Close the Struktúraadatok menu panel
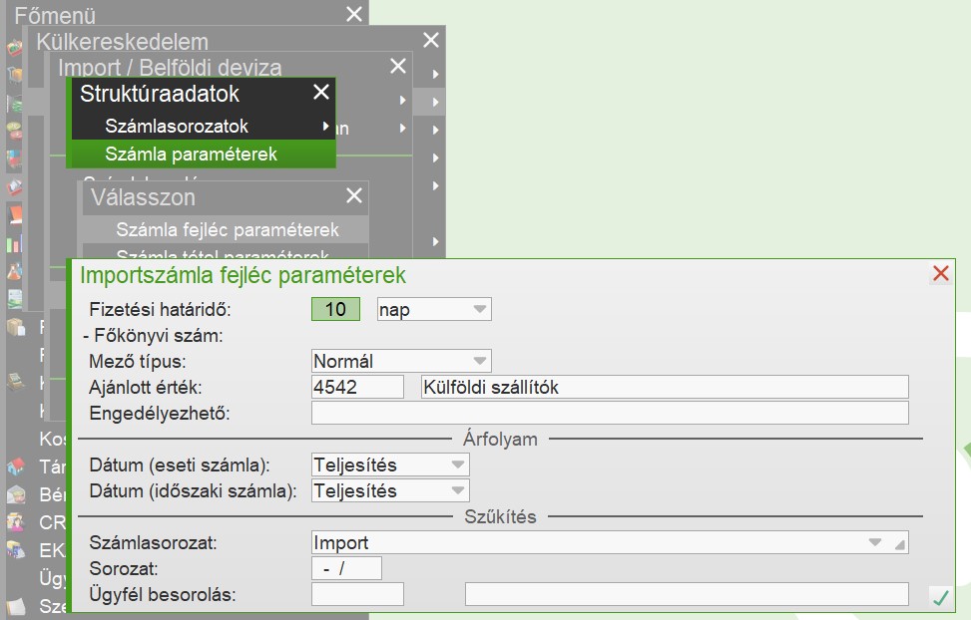Image resolution: width=971 pixels, height=620 pixels. (x=320, y=94)
